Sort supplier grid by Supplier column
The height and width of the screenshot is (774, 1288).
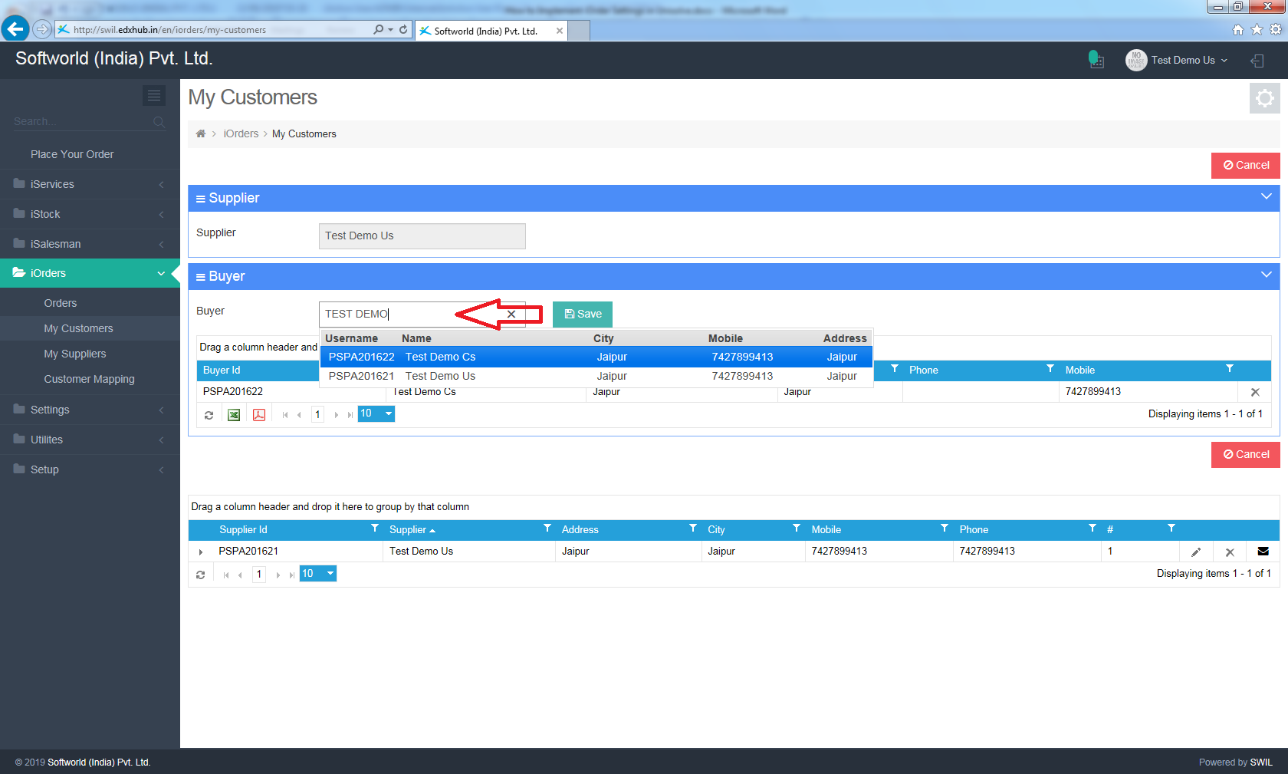click(x=412, y=529)
